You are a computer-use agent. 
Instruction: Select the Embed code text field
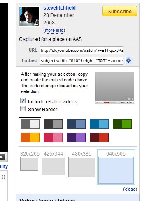81,60
